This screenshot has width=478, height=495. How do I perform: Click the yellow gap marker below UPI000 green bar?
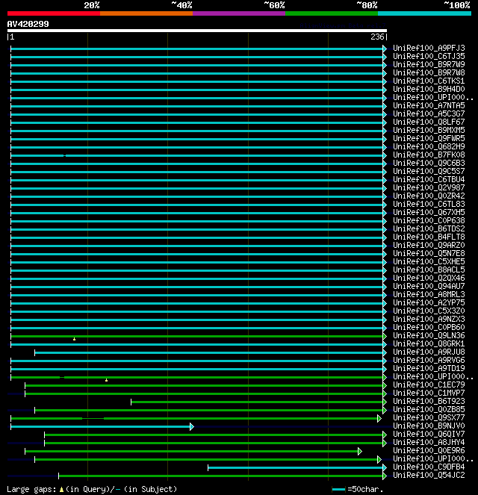coord(106,380)
